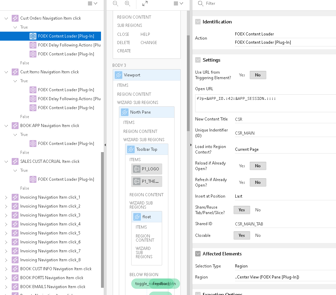Viewport: 336px width, 295px height.
Task: Click the Open URL text field
Action: click(x=265, y=103)
